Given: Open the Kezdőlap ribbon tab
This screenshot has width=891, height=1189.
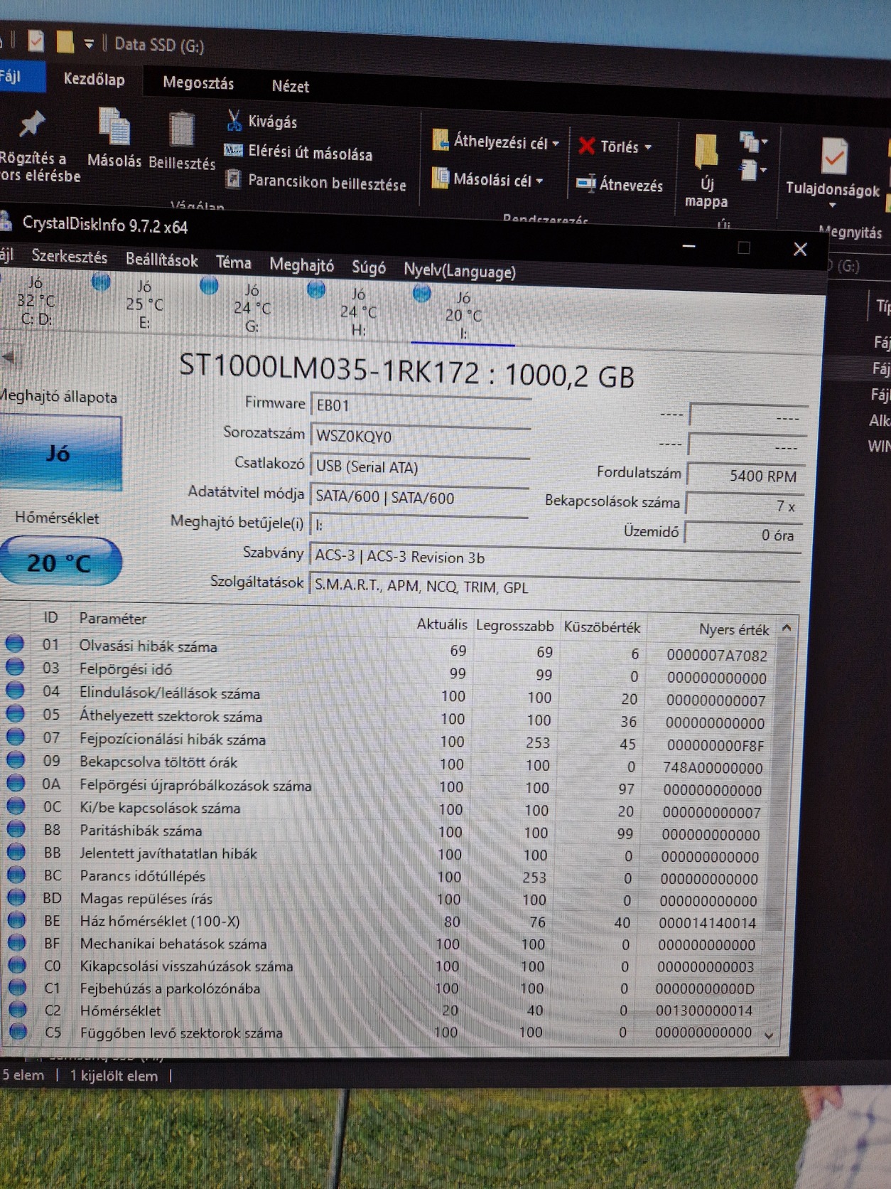Looking at the screenshot, I should coord(94,80).
